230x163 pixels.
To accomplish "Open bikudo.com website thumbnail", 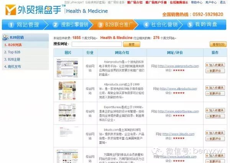I will click(x=67, y=132).
